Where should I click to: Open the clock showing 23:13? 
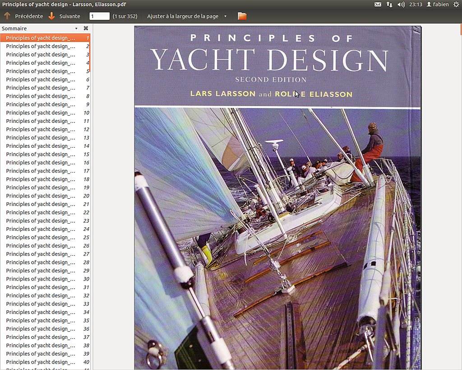click(x=416, y=5)
